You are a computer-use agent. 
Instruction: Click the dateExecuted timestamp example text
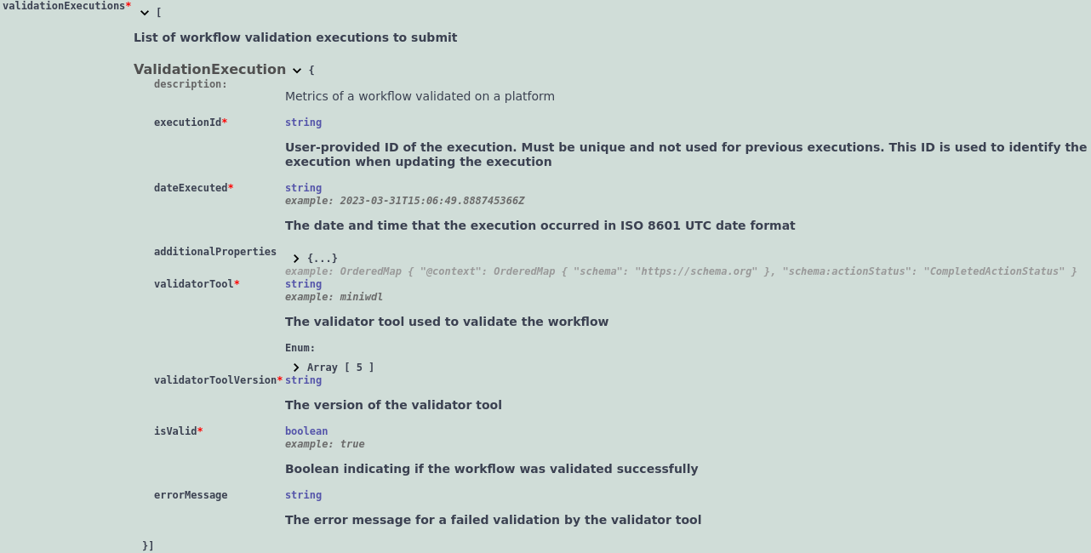click(x=431, y=201)
